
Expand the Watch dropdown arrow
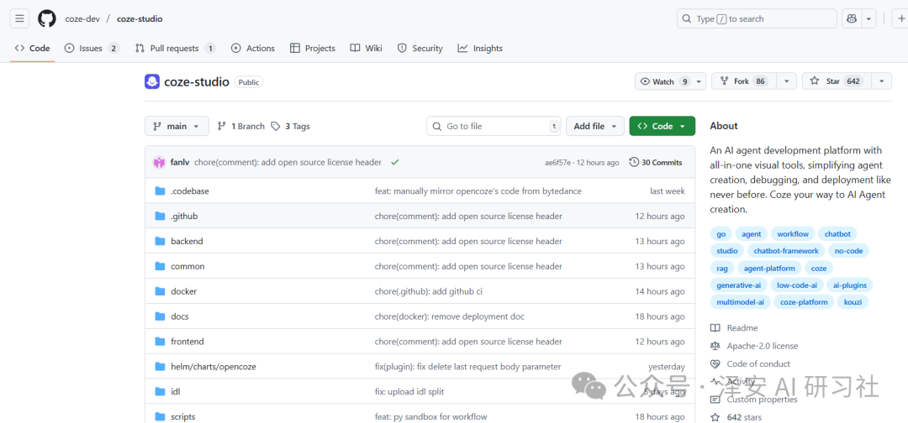(x=699, y=81)
